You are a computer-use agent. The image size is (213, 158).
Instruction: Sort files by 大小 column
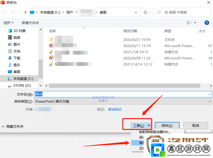click(202, 31)
